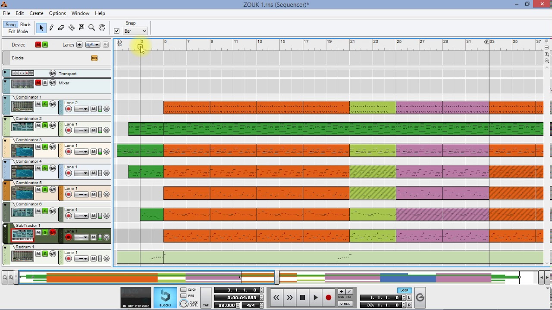Click the Blocks button in transport panel
Screen dimensions: 552x310
click(165, 298)
